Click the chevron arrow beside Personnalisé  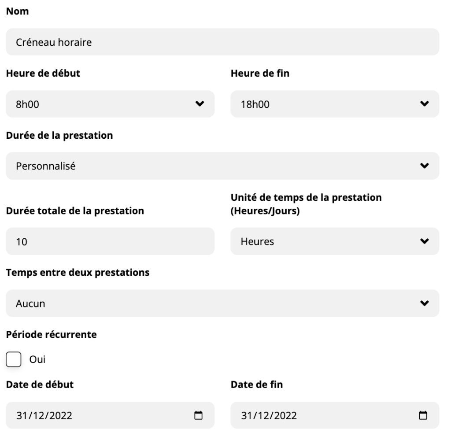pos(424,166)
